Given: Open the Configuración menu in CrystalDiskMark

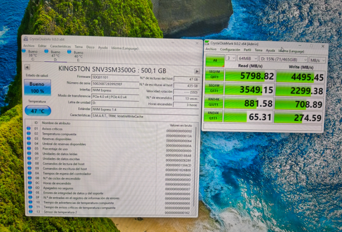Looking at the screenshot, I should coord(230,50).
